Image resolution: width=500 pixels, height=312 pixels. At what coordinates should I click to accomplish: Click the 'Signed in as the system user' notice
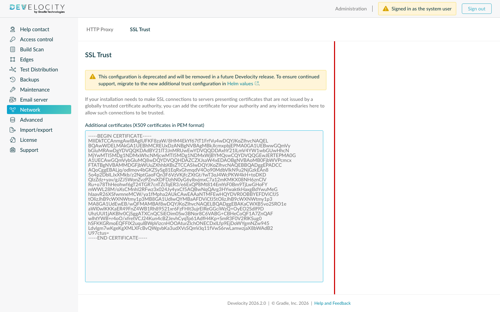tap(417, 9)
